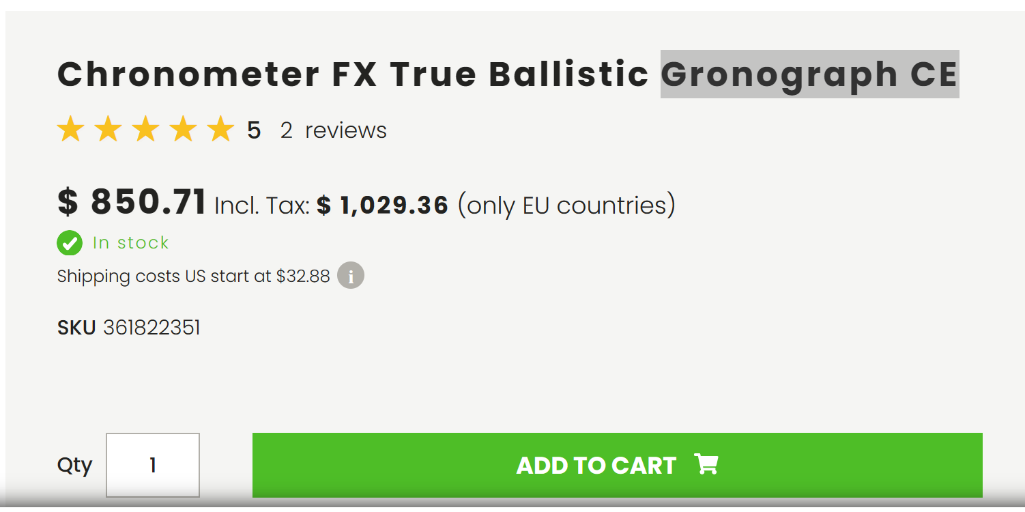The height and width of the screenshot is (512, 1025).
Task: Click the product title heading
Action: (x=508, y=74)
